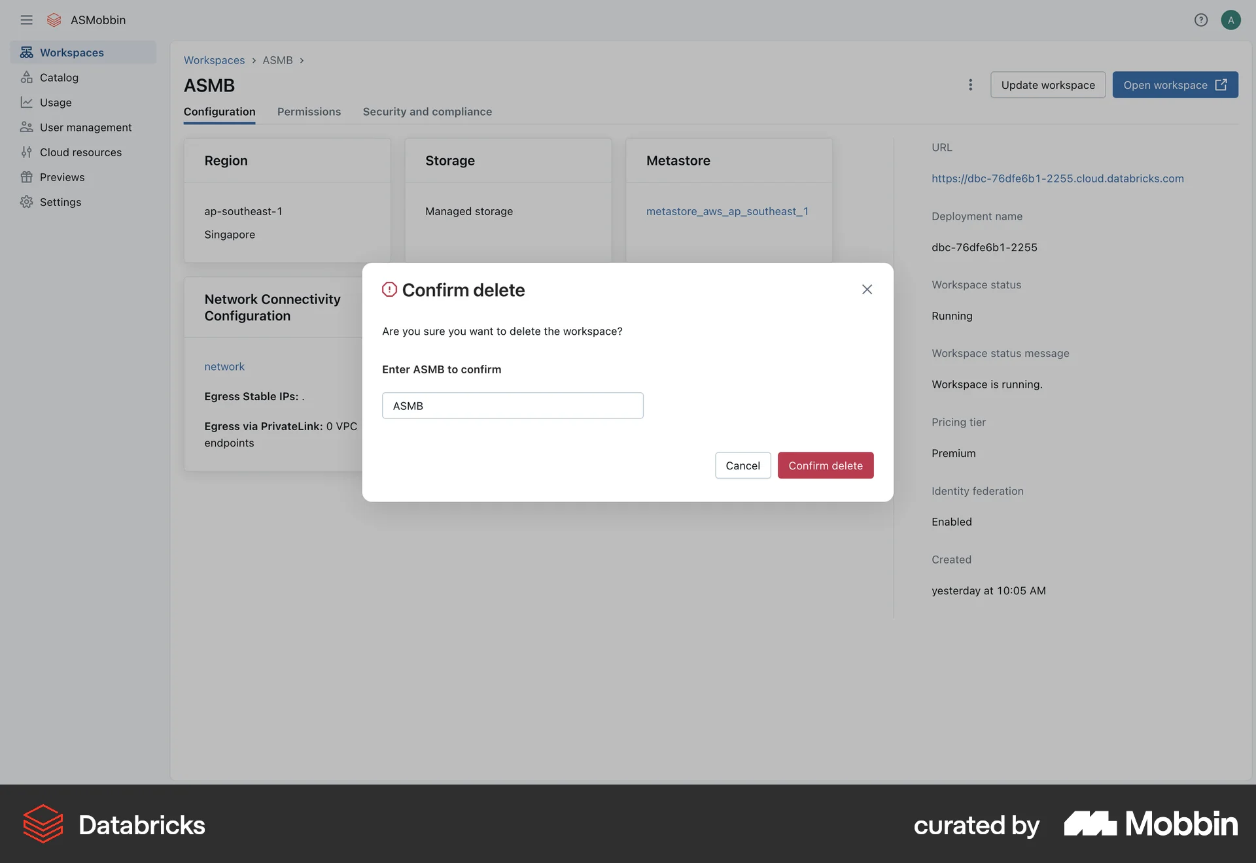Open the Usage section via its chart icon
The image size is (1256, 863).
click(26, 102)
